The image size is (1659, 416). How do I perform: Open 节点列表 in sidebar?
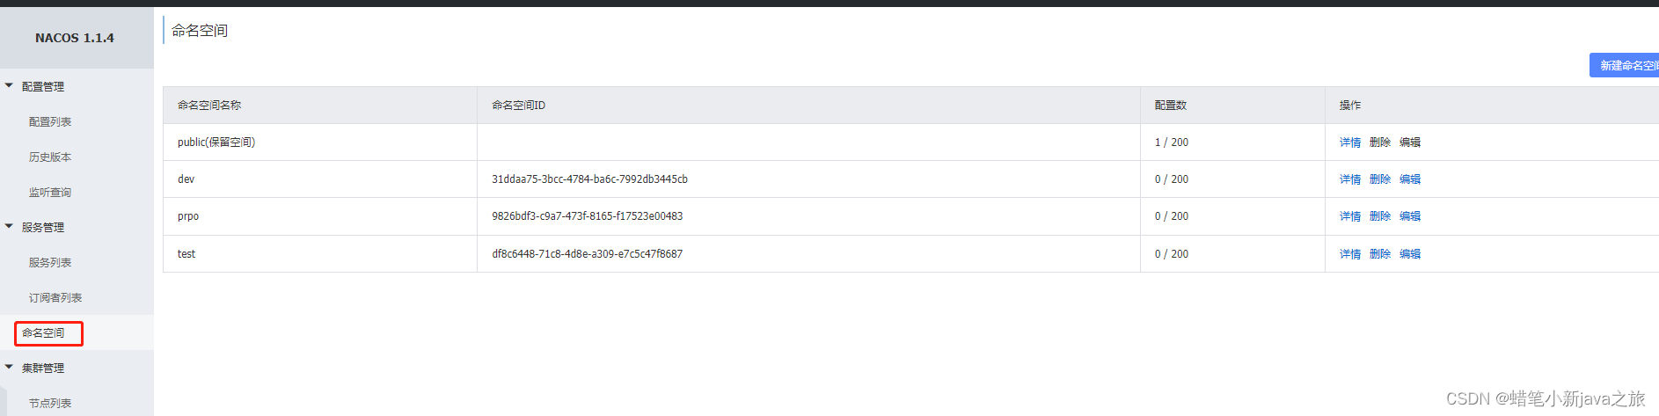click(x=50, y=404)
